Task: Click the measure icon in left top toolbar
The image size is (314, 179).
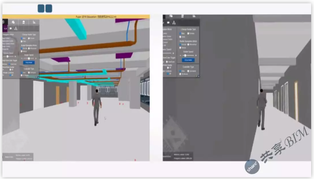Action: click(x=34, y=22)
